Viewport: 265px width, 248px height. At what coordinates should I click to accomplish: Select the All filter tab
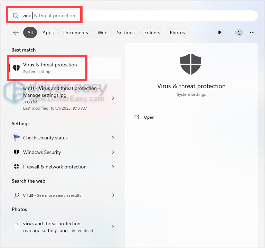coord(30,33)
